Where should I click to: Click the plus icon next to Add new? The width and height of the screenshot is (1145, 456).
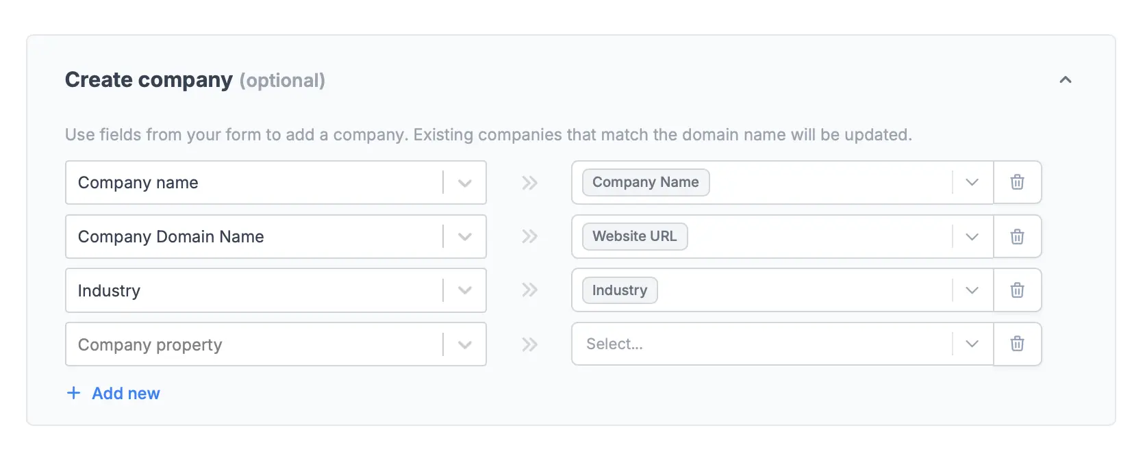coord(73,392)
